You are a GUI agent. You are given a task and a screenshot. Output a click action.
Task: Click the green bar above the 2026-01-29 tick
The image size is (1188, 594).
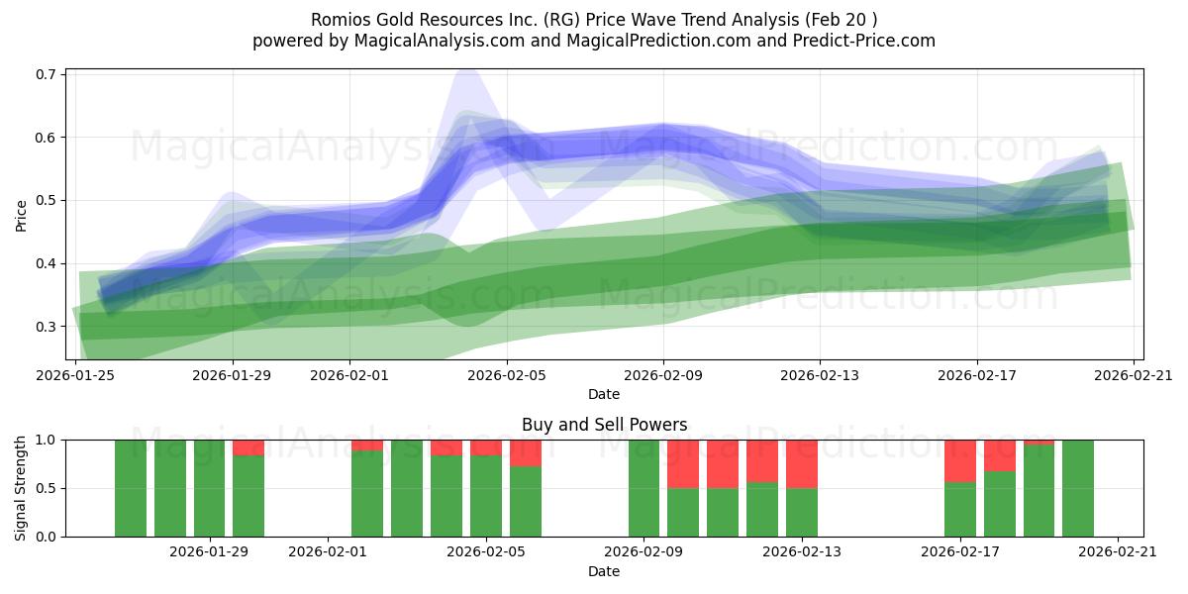[209, 488]
